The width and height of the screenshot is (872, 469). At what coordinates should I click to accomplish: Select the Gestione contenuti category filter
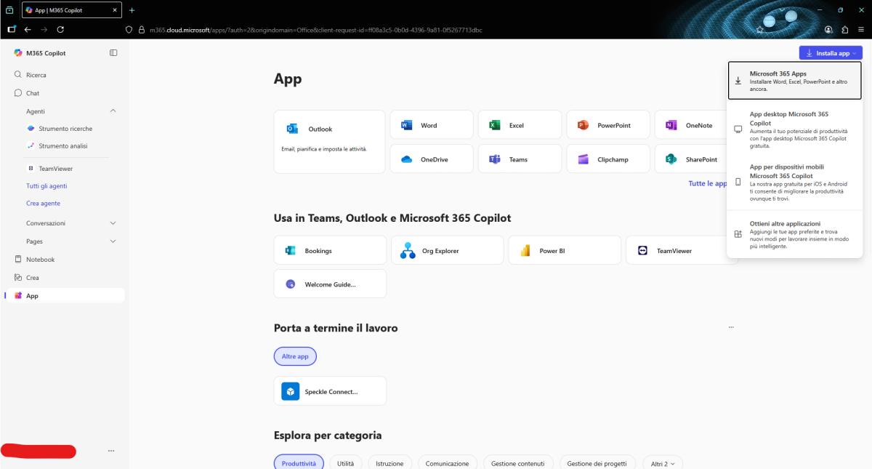519,463
